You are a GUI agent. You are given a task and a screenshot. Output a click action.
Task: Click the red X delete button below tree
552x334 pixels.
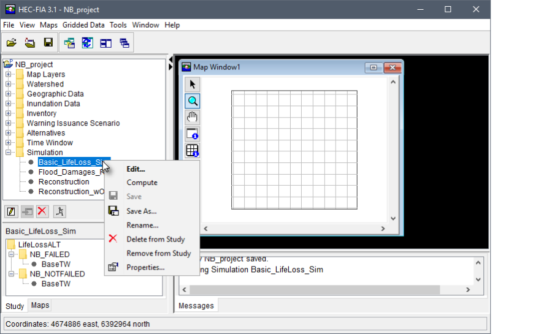click(x=42, y=211)
